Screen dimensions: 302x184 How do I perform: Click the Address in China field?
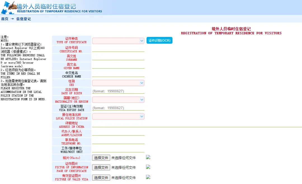click(x=196, y=124)
